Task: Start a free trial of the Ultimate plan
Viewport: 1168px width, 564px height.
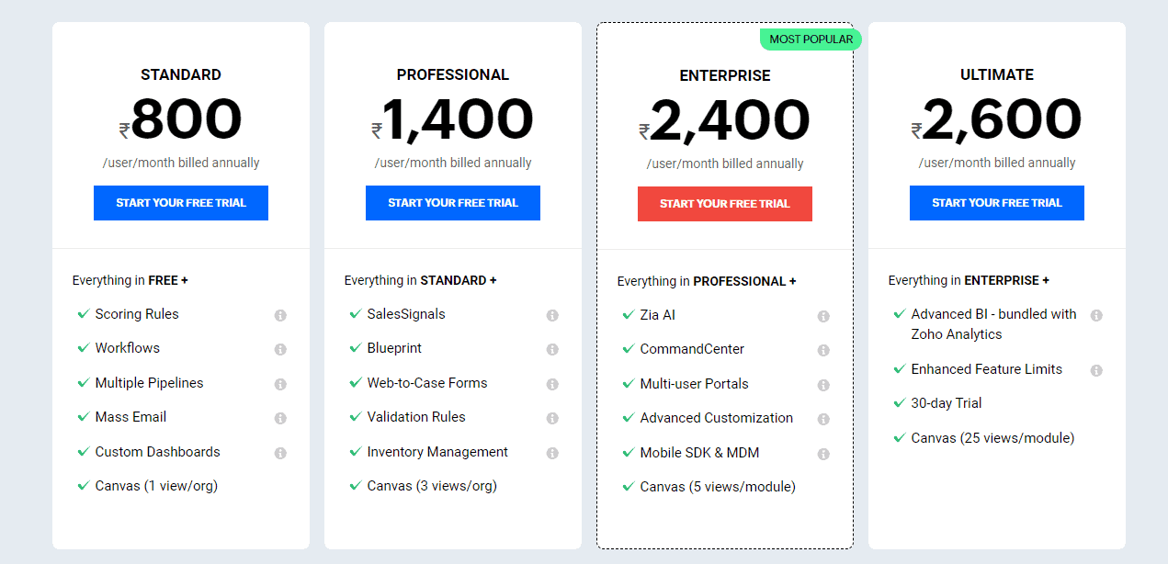Action: tap(996, 203)
